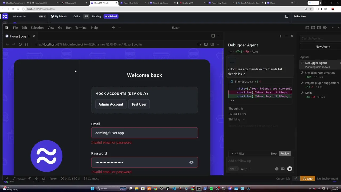
Task: Click split editor icon in tab bar
Action: pos(213,36)
